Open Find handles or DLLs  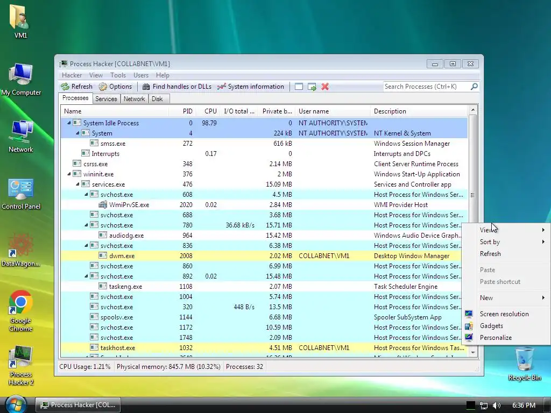pos(176,87)
